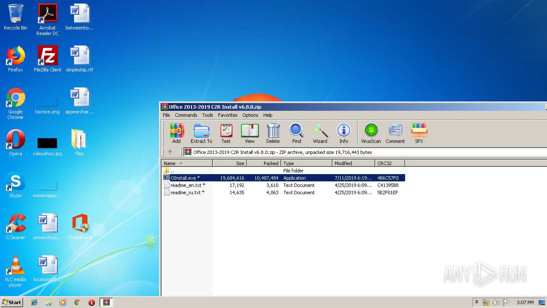Screen dimensions: 547x308
Task: Select the CCleaner desktop icon
Action: pyautogui.click(x=15, y=227)
